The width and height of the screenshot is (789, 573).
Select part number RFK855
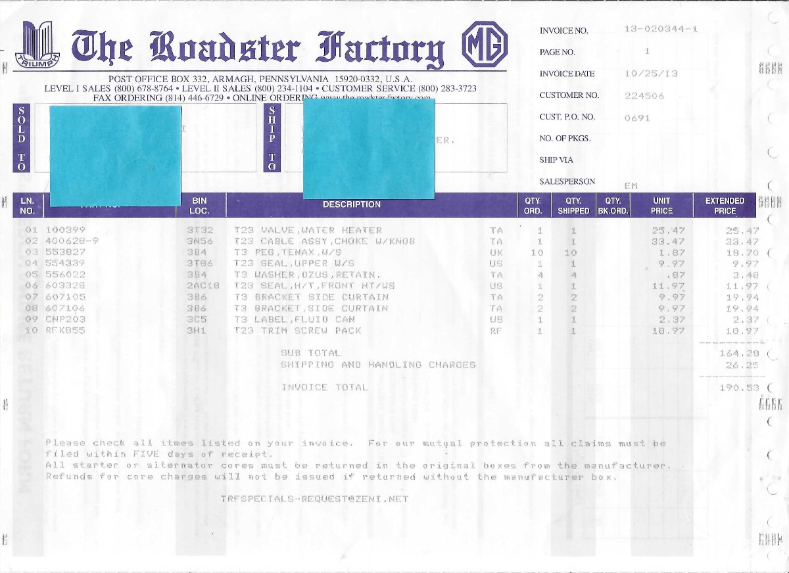[x=65, y=331]
